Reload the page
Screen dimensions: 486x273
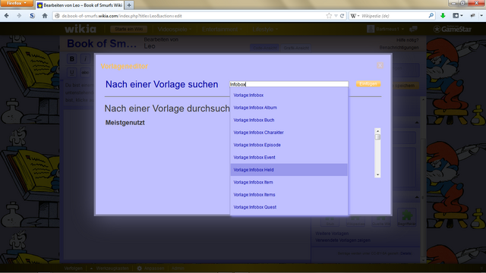coord(342,16)
